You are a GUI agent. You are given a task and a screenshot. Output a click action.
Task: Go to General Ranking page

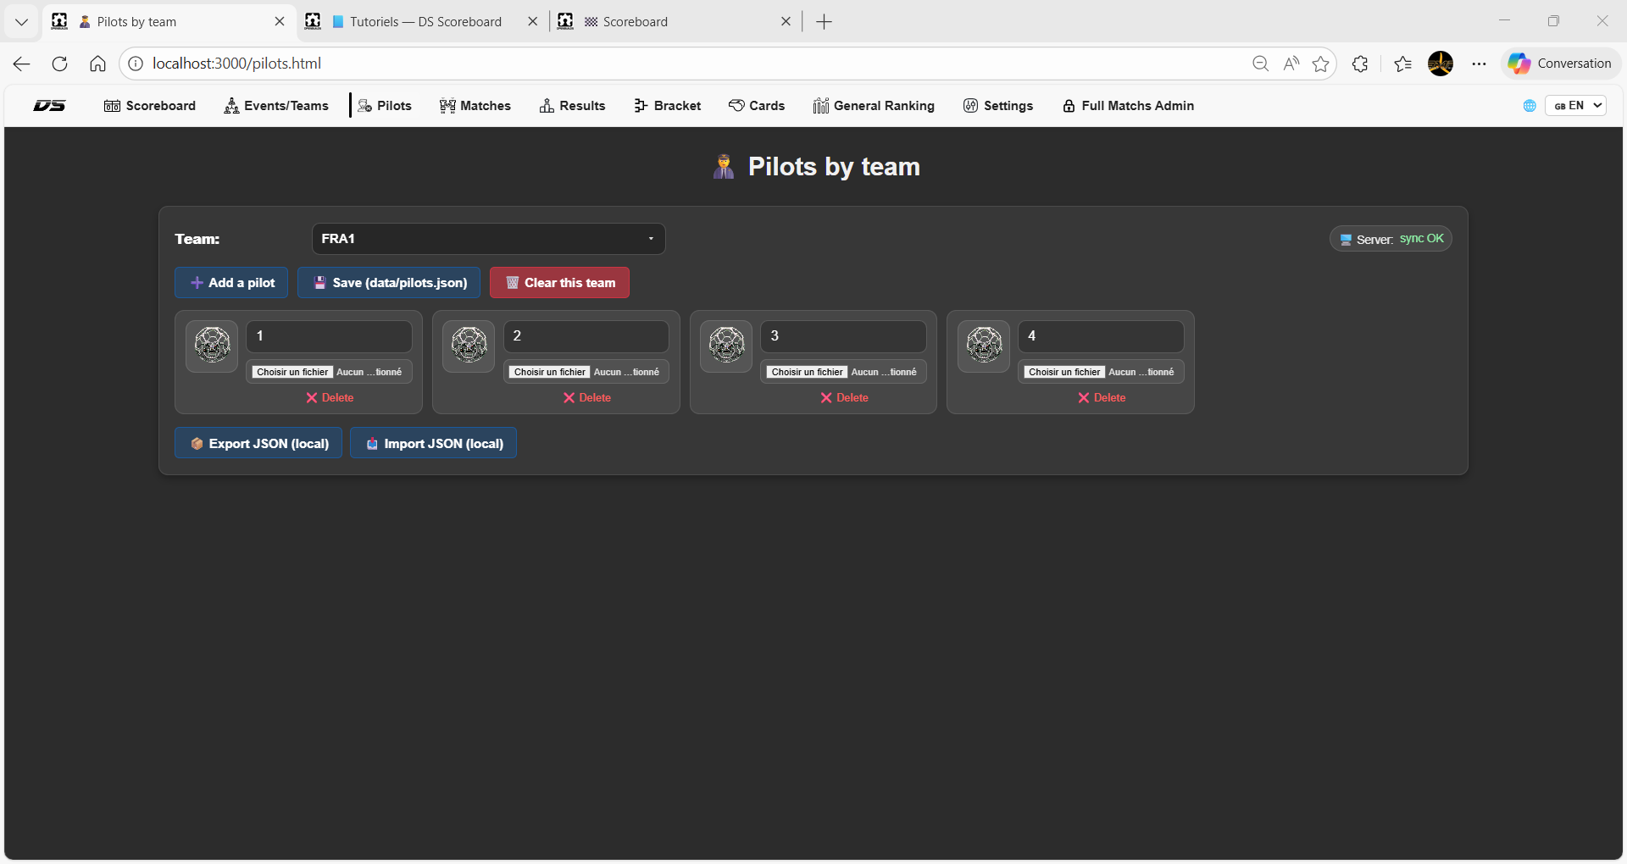point(874,106)
